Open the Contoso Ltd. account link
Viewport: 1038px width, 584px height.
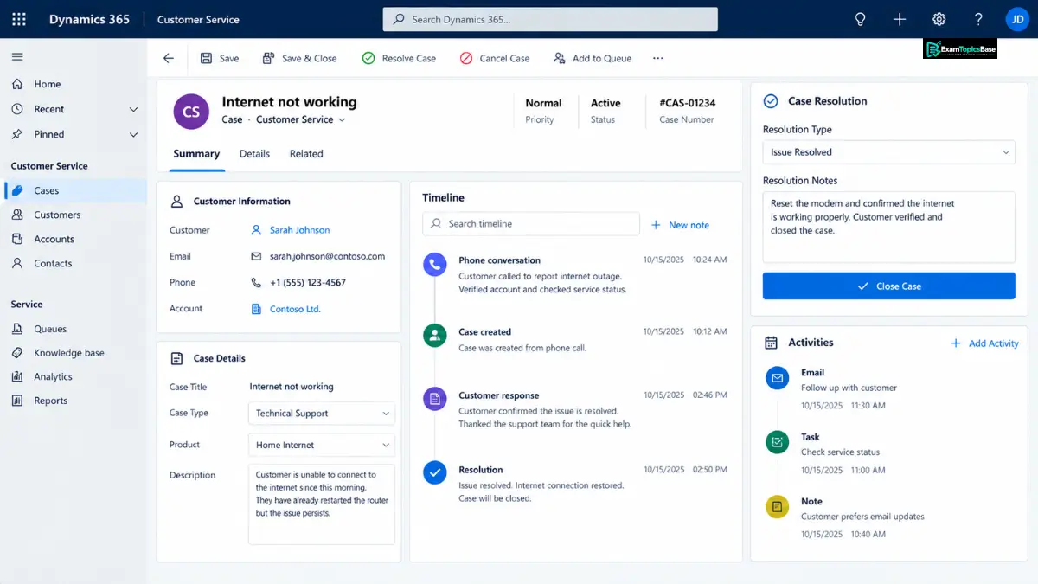pos(295,309)
